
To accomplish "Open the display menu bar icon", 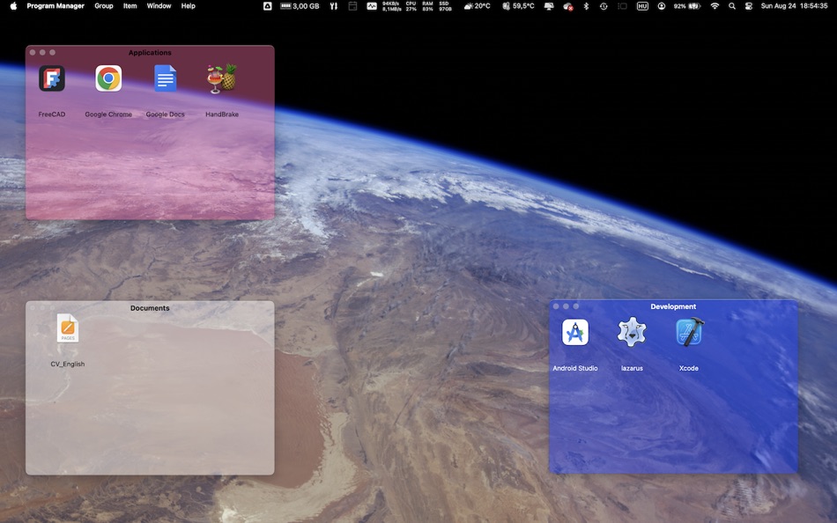I will coord(549,6).
